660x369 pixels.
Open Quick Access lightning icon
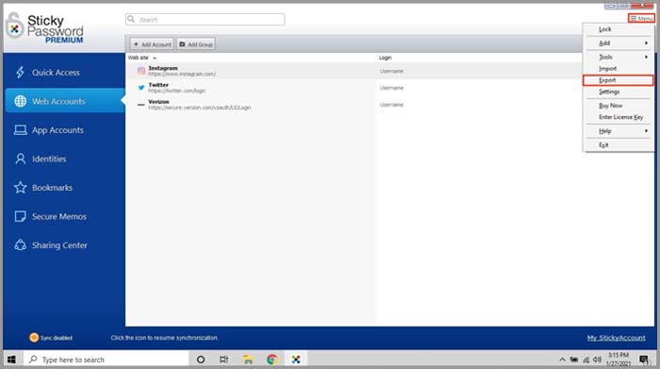coord(20,73)
